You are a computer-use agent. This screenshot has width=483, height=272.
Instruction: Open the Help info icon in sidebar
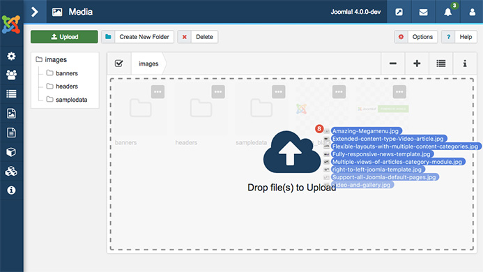tap(11, 190)
